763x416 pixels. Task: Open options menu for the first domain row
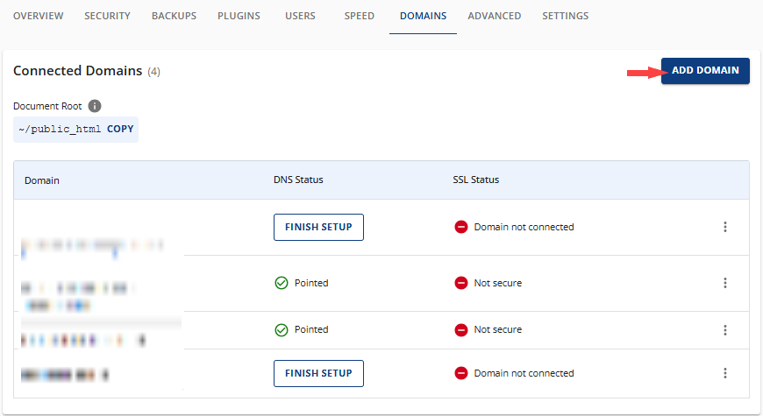coord(725,227)
